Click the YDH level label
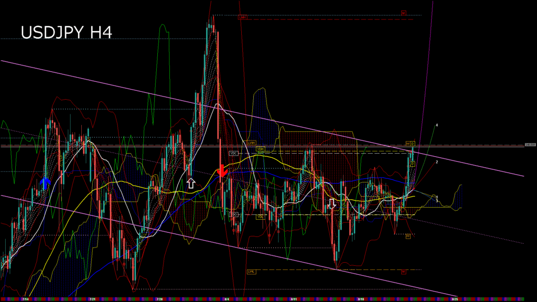Viewport: 537px width, 302px height. 260,149
